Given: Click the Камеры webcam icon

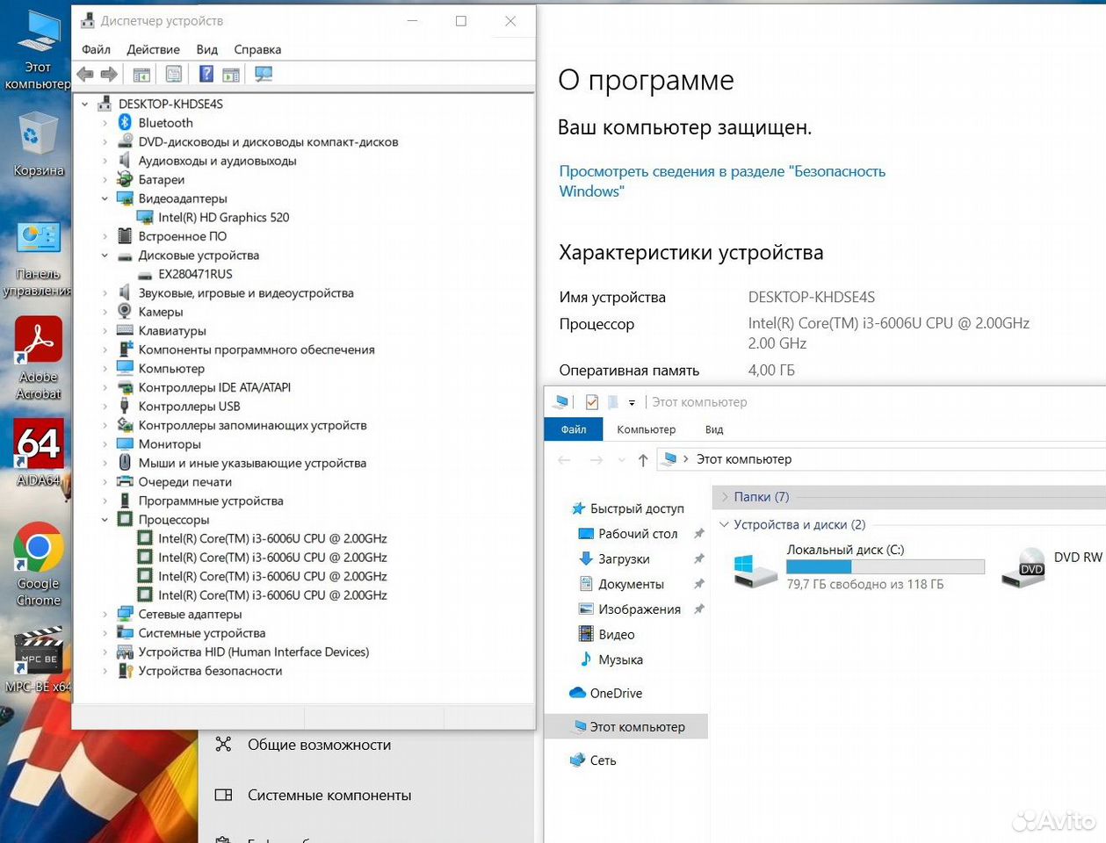Looking at the screenshot, I should [x=125, y=312].
